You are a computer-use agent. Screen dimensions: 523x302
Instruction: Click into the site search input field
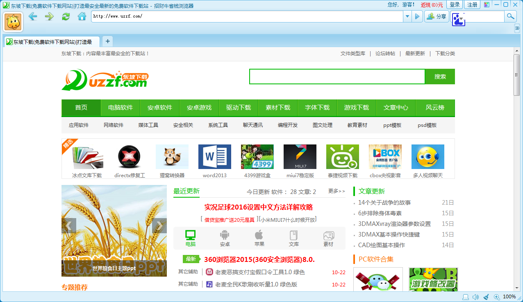[x=337, y=77]
